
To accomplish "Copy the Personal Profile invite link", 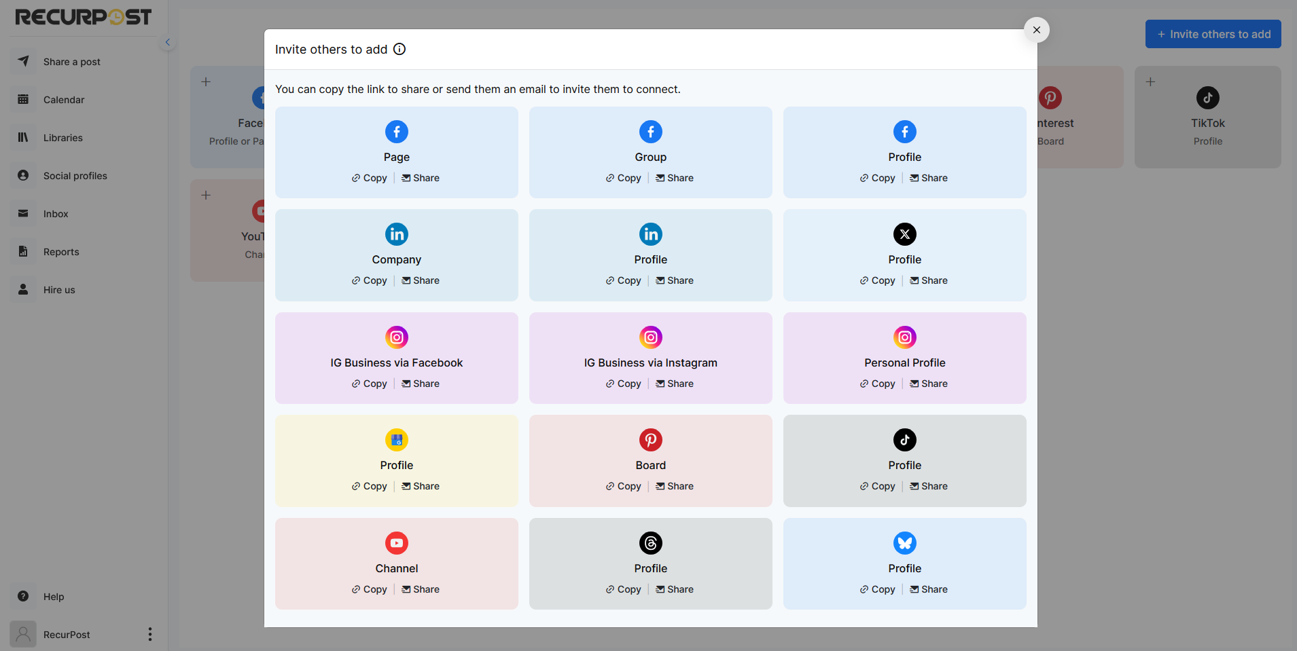I will pyautogui.click(x=878, y=384).
